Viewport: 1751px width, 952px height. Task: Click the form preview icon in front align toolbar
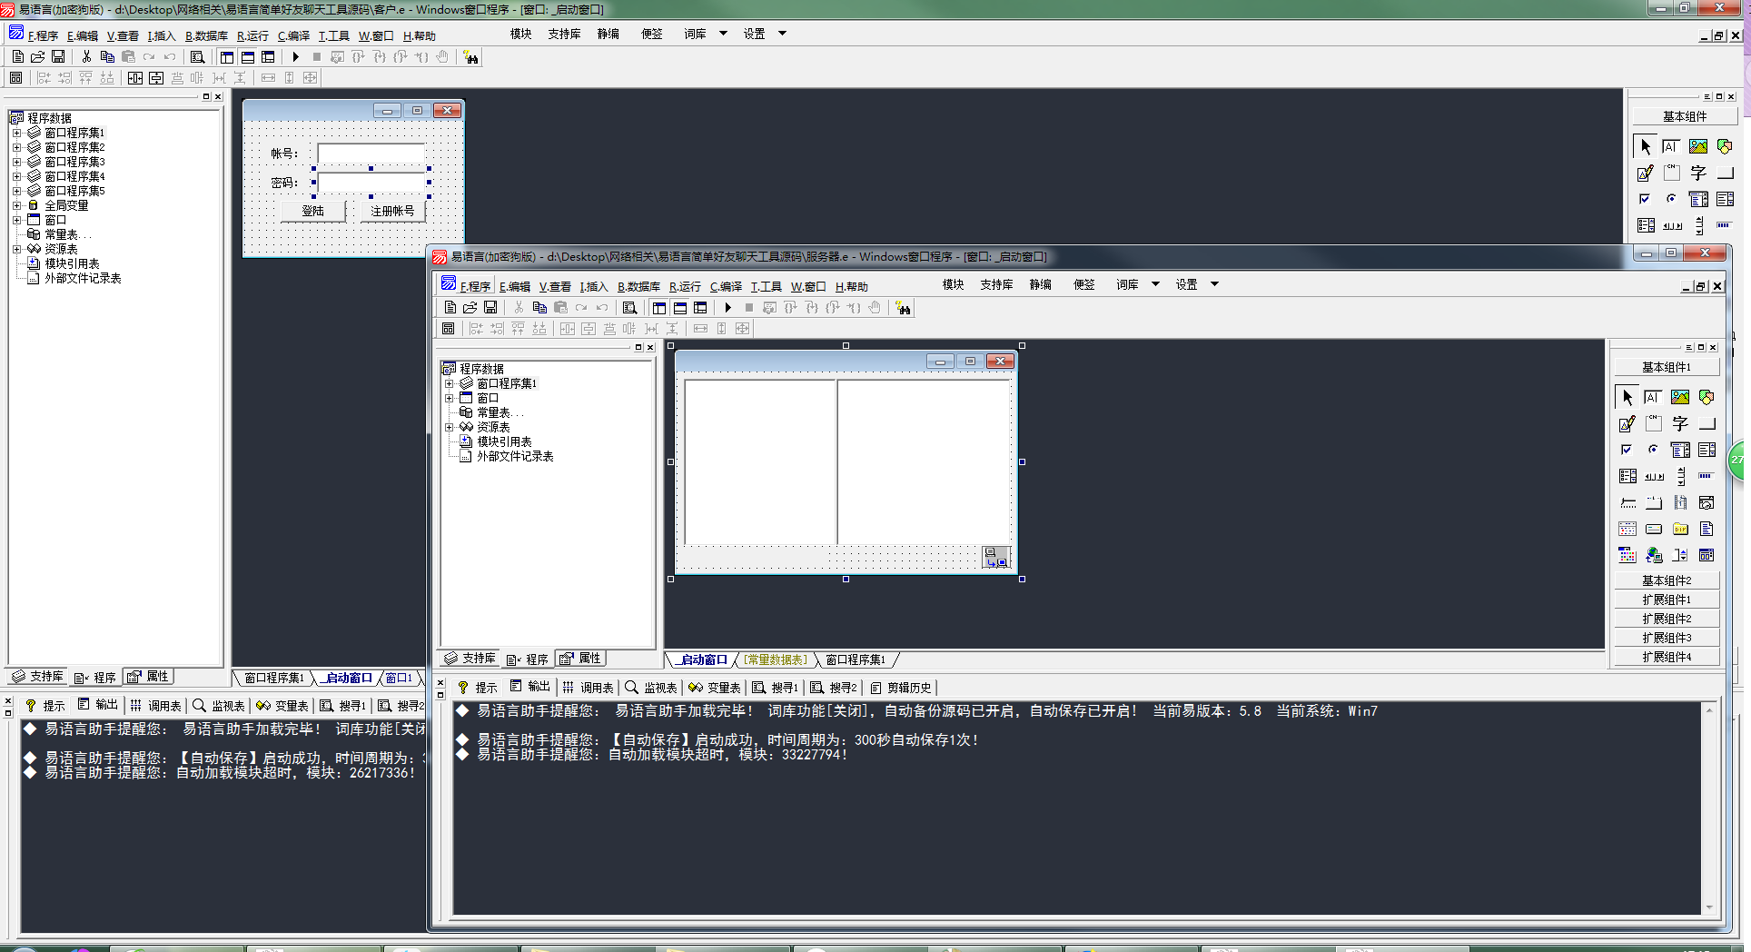[448, 329]
